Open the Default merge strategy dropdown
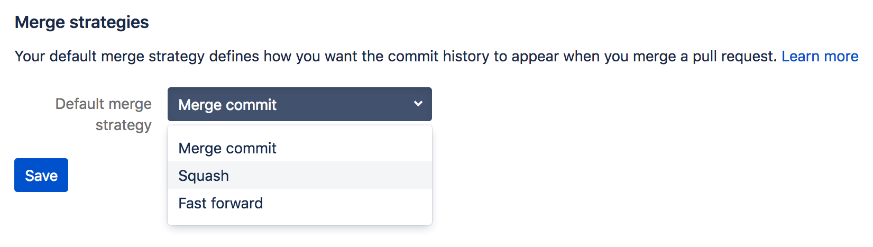 [x=299, y=104]
